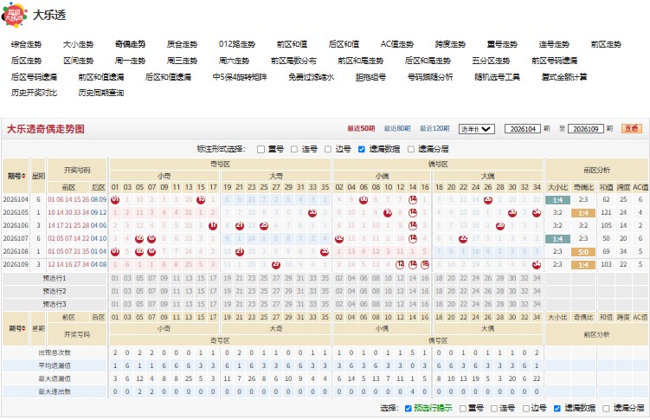Screen dimensions: 650x420
Task: Open 周六走势 navigation item
Action: click(235, 61)
